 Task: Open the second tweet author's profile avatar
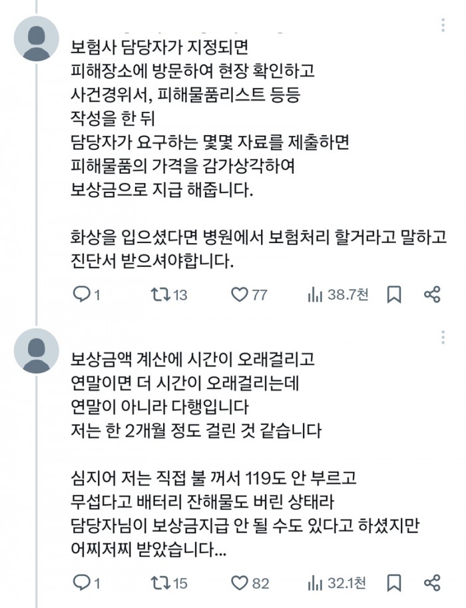37,351
